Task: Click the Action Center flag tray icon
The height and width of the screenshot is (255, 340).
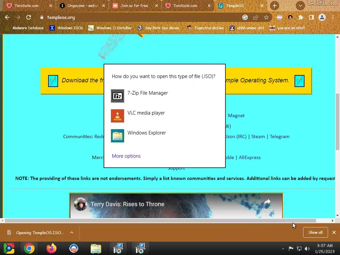Action: point(291,249)
